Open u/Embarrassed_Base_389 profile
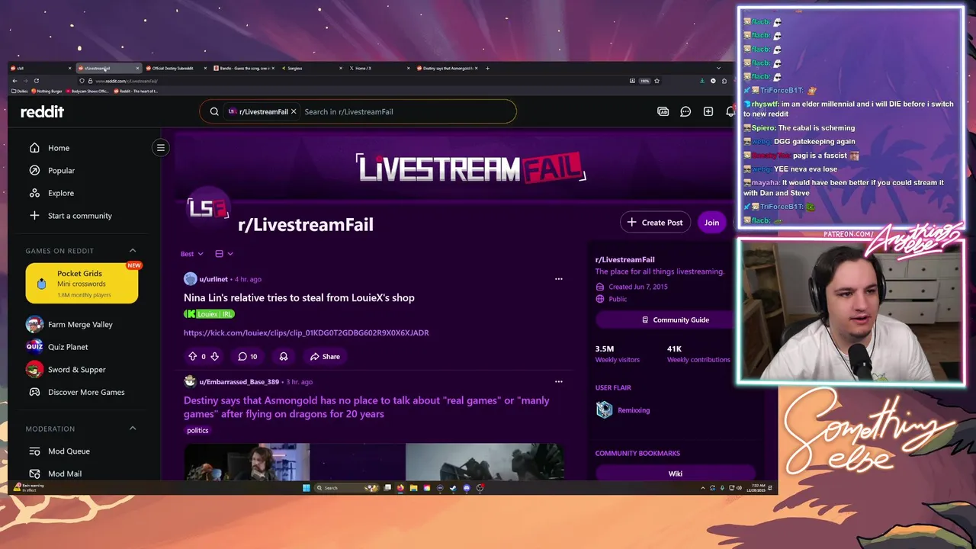Screen dimensions: 976x549 point(239,381)
